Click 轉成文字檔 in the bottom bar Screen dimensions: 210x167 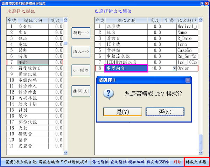(x=197, y=162)
